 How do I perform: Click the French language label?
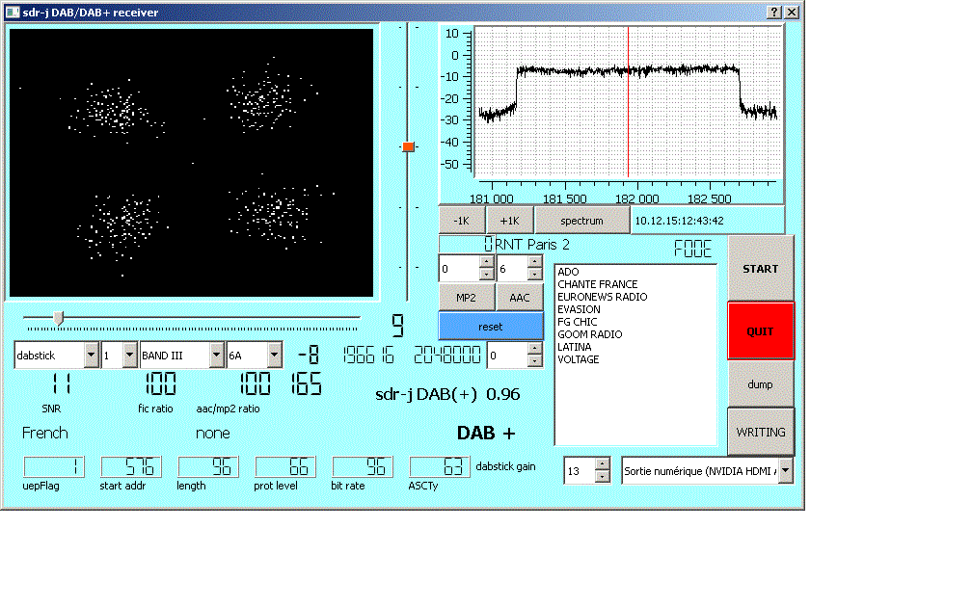point(44,433)
